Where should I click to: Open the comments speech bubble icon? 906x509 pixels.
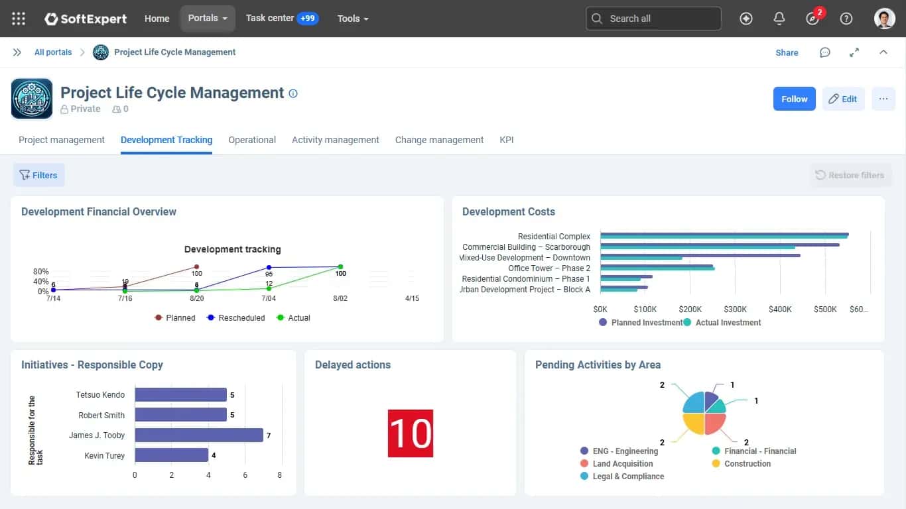pos(824,52)
